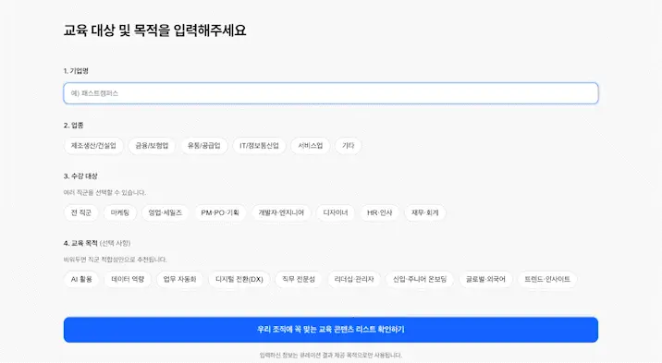
Task: Select the 제조생산/건설업 industry chip
Action: [x=93, y=146]
